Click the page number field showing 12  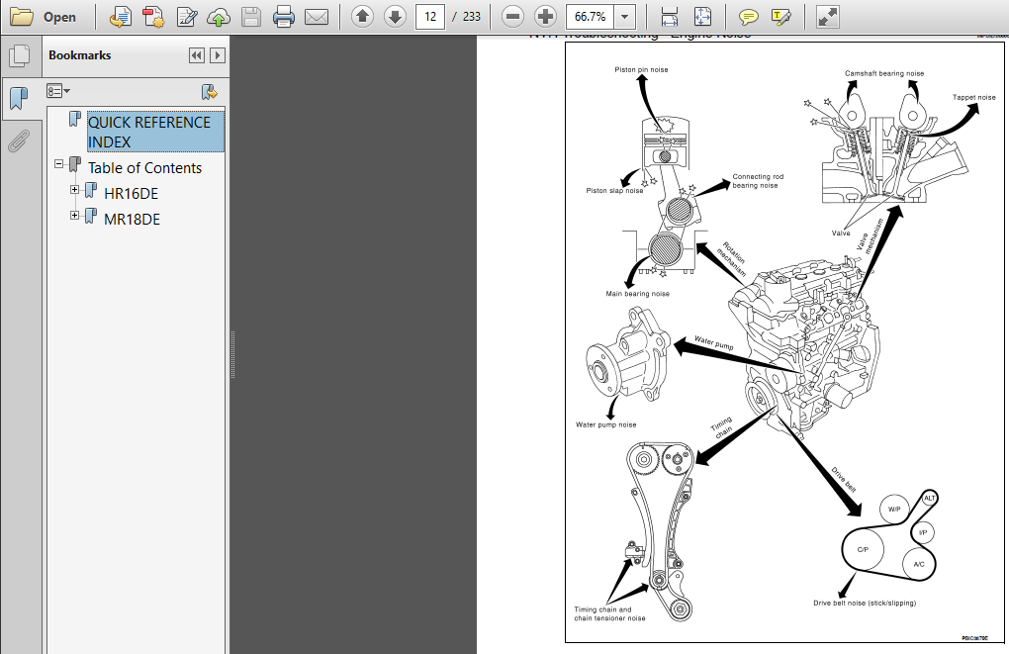430,17
